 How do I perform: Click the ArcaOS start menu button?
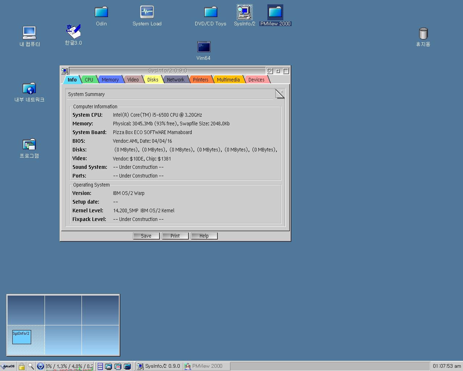8,366
